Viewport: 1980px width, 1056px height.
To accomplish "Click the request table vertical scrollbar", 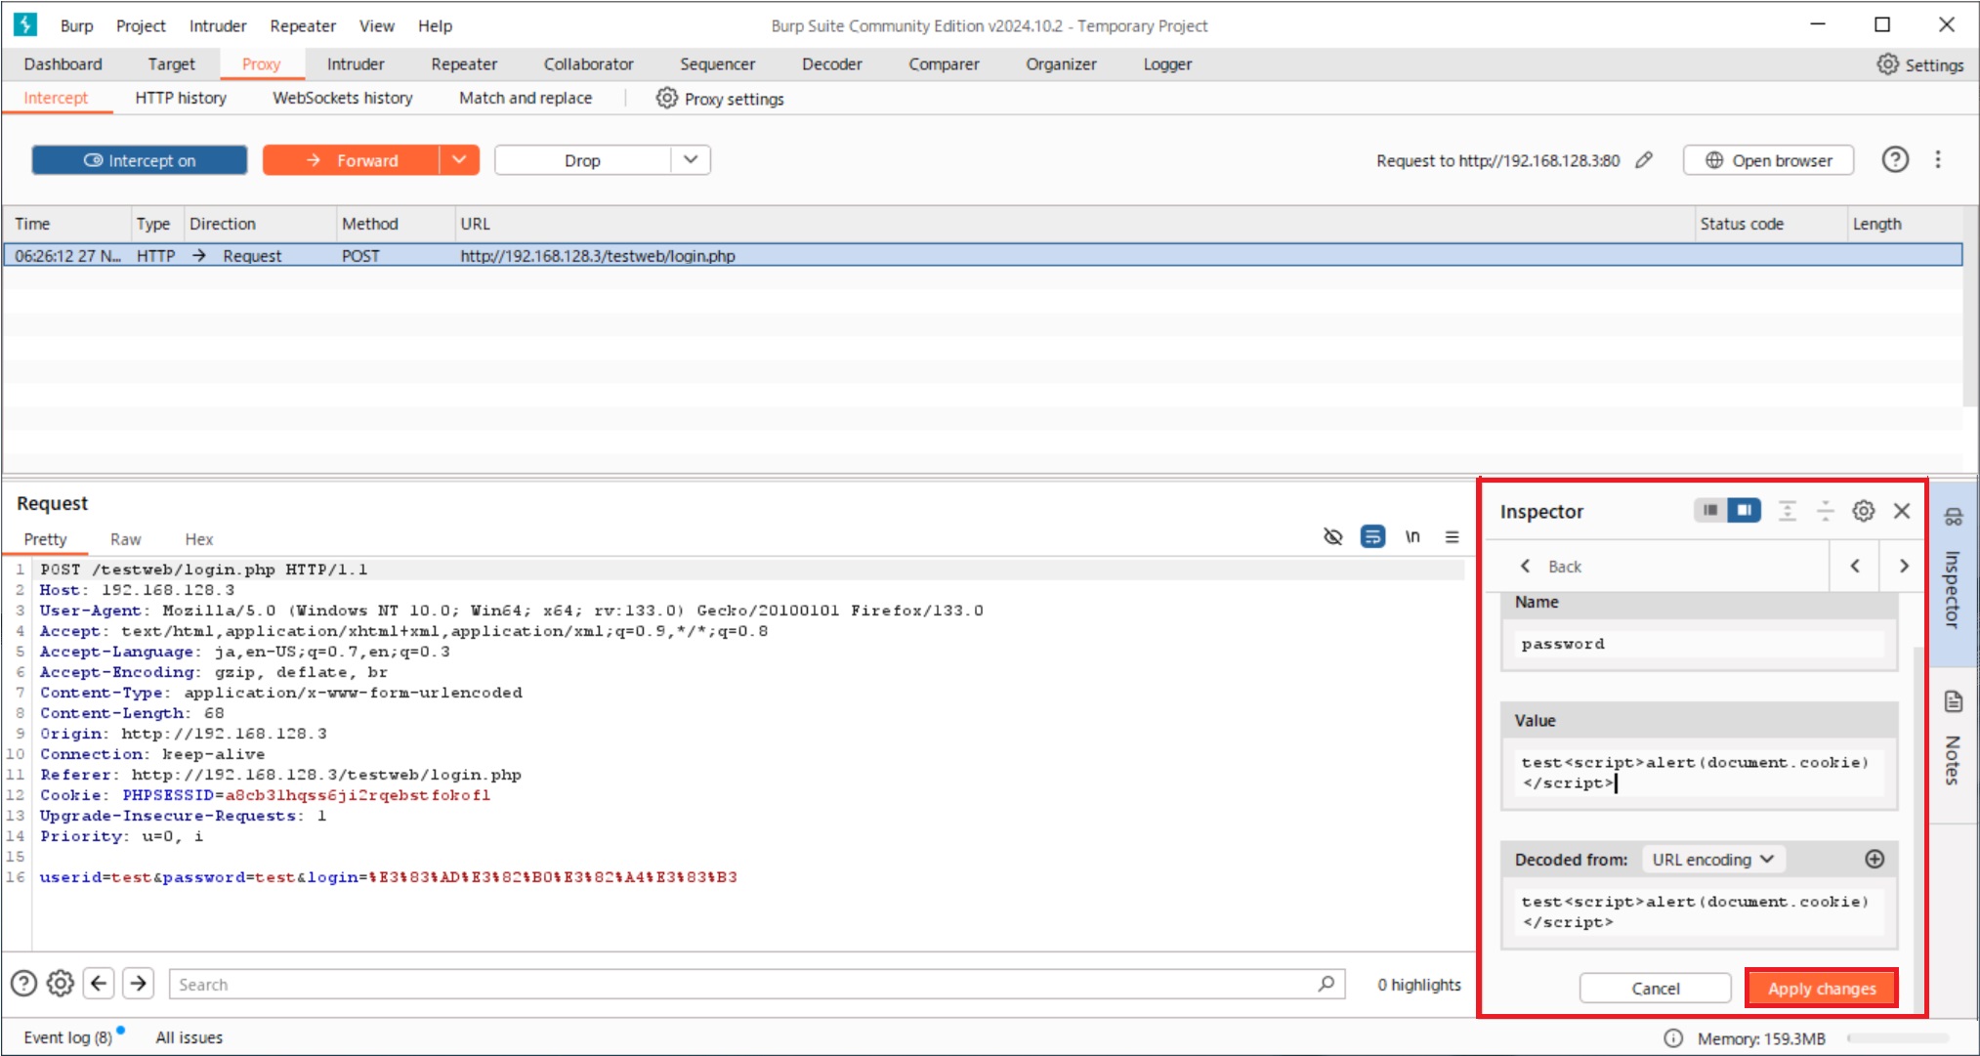I will click(x=1970, y=307).
